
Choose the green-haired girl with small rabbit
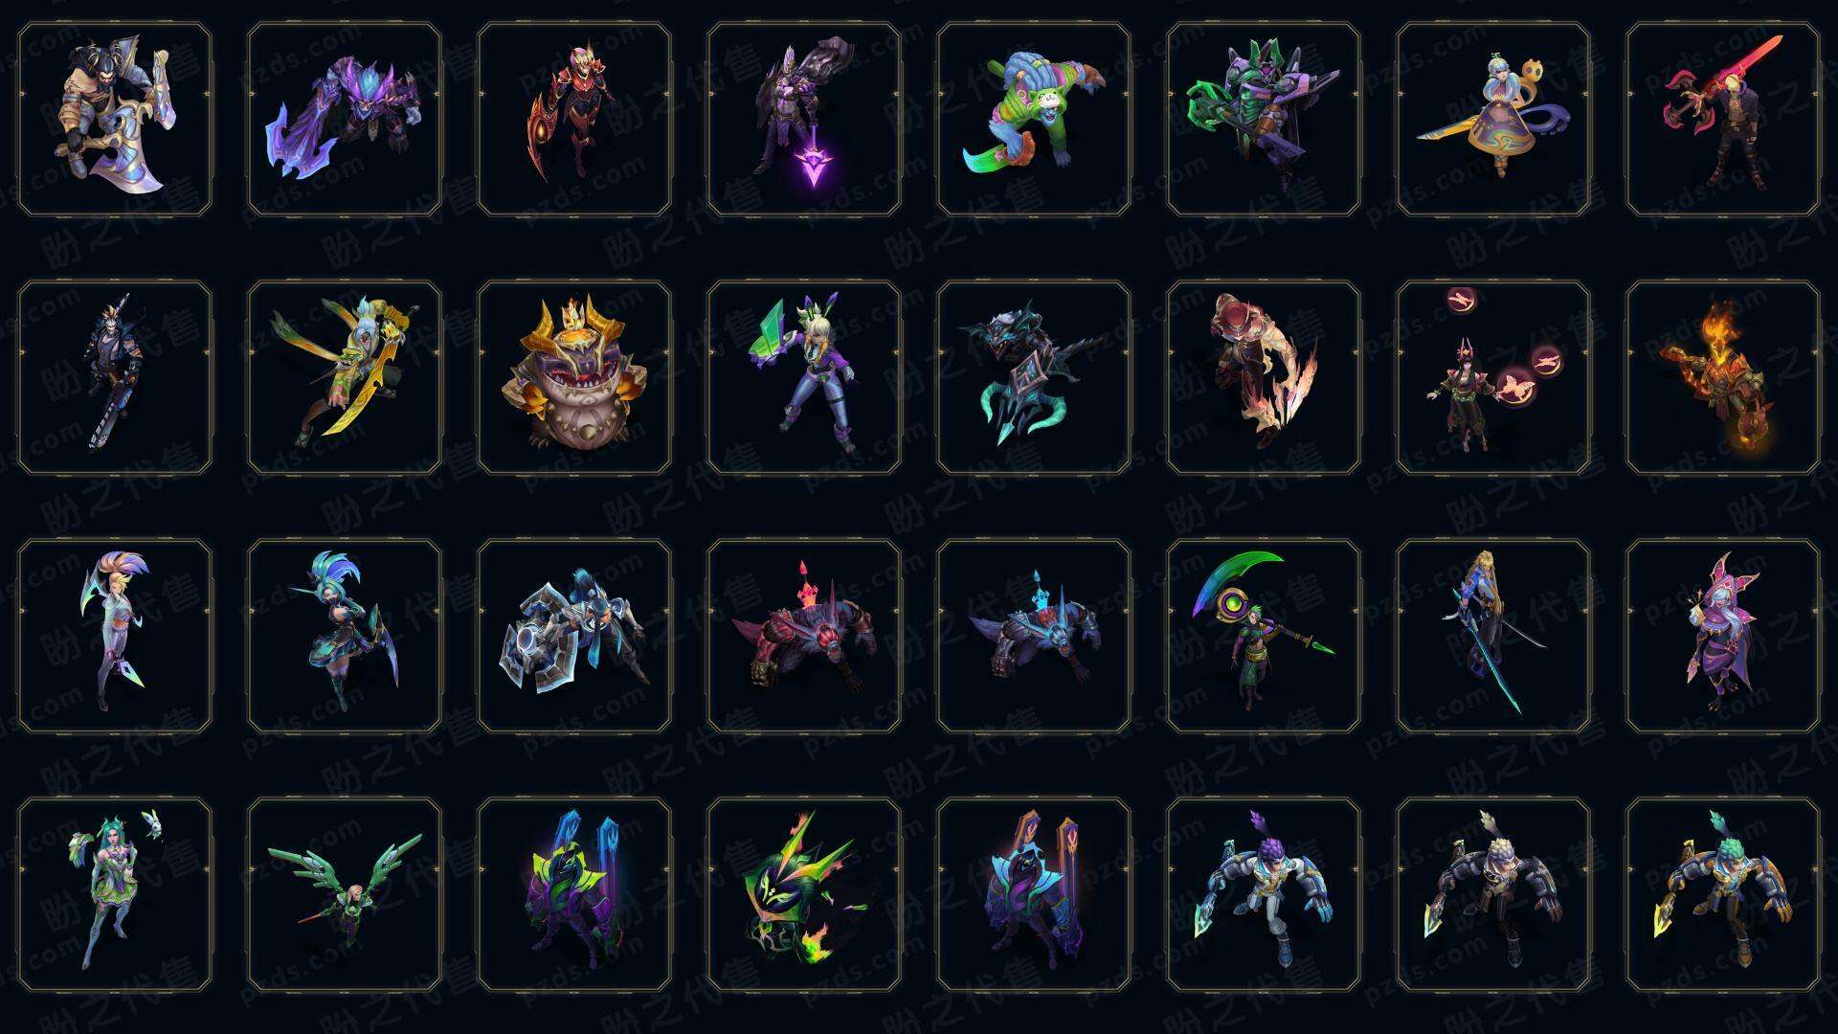[x=115, y=895]
